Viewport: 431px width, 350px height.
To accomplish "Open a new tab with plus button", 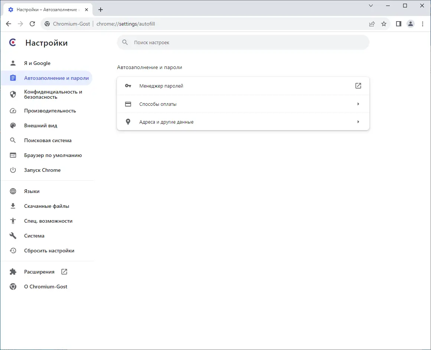I will point(100,10).
